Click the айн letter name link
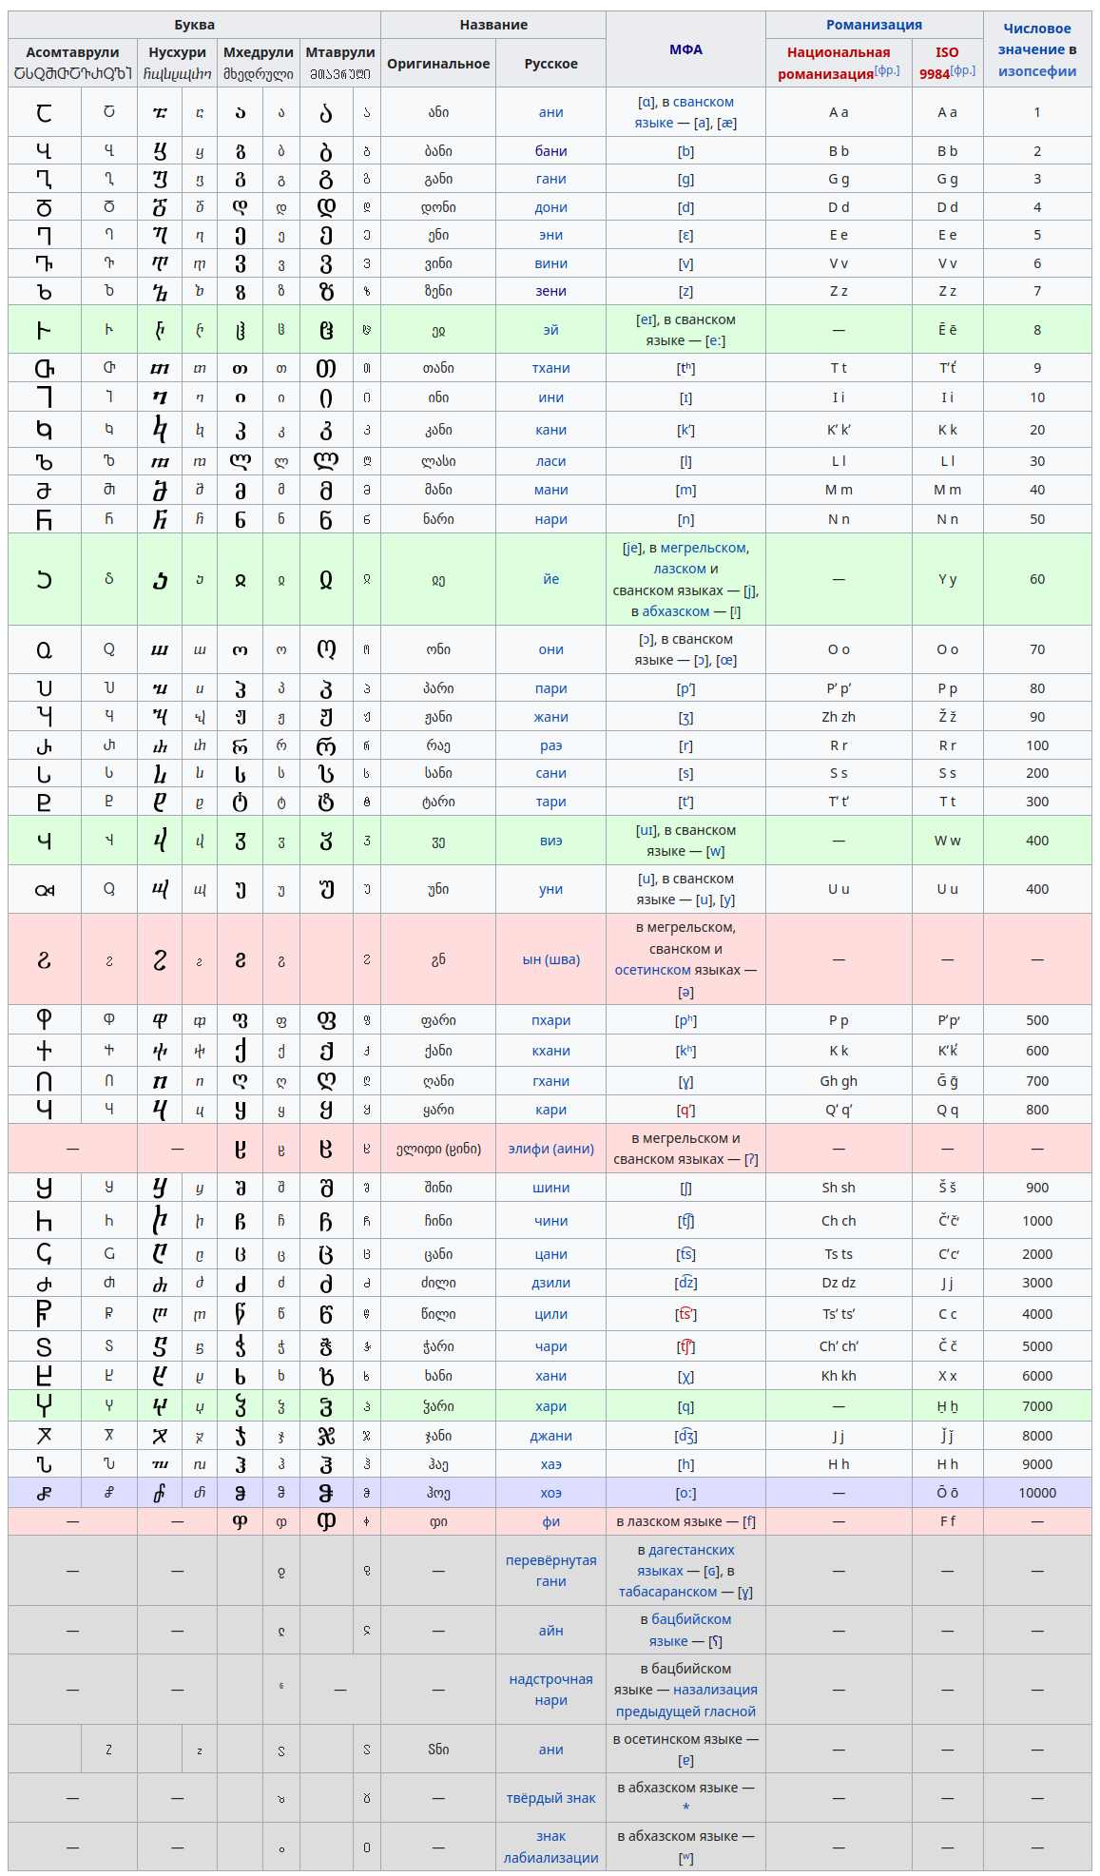 [x=551, y=1631]
